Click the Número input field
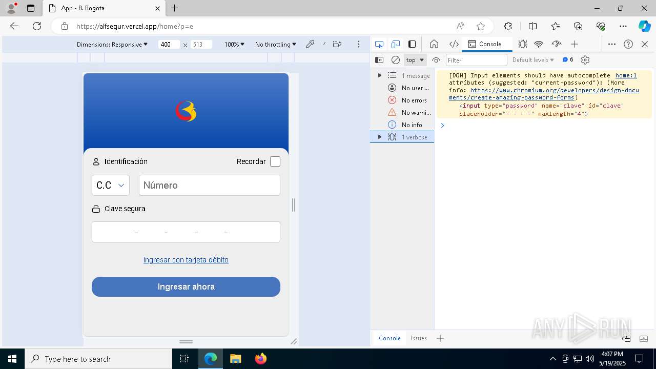Viewport: 656px width, 369px height. pos(210,185)
